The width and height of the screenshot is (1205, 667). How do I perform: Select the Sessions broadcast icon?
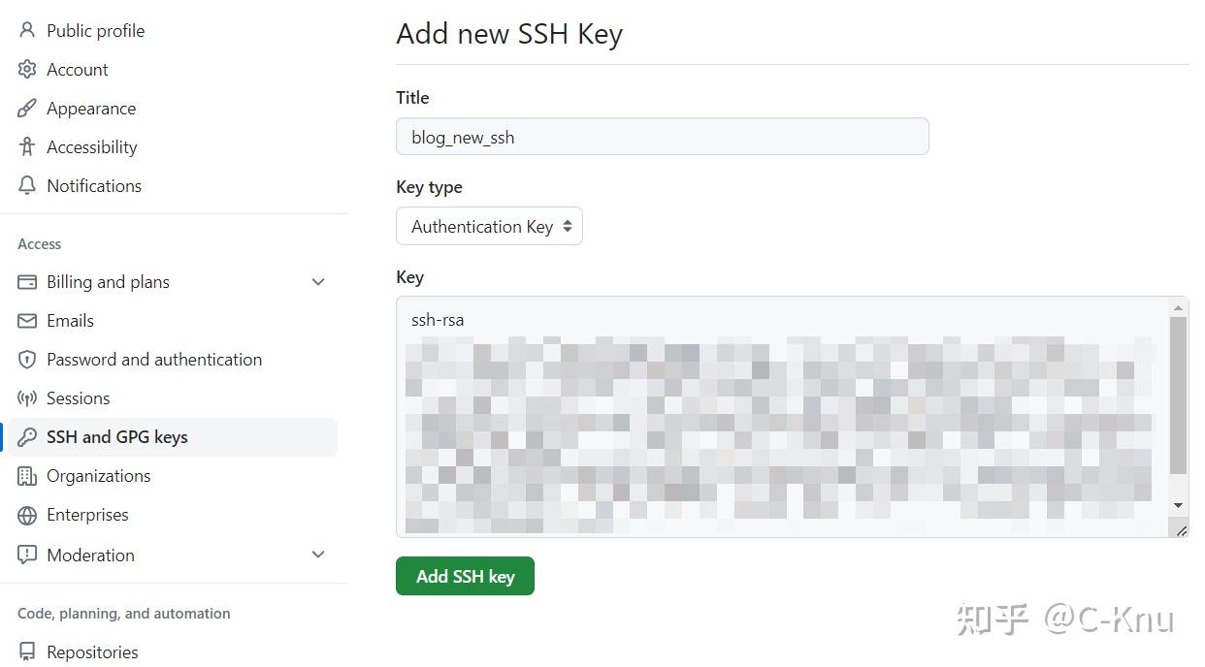click(28, 397)
